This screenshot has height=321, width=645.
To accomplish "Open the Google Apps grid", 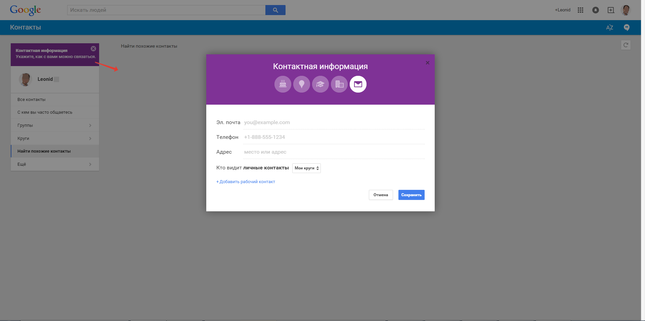I will click(x=580, y=10).
